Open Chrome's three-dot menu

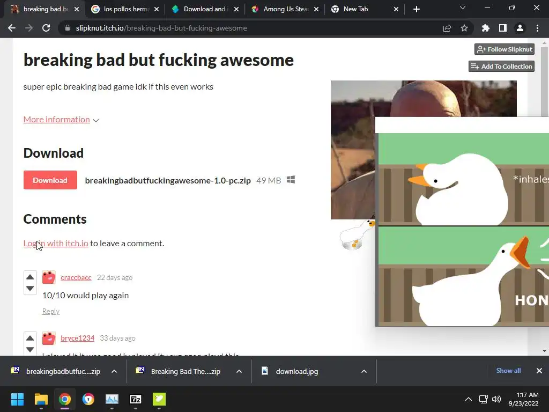(x=537, y=28)
